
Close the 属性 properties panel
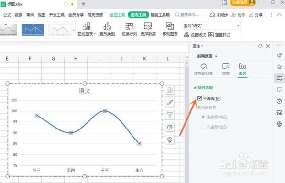pos(268,46)
